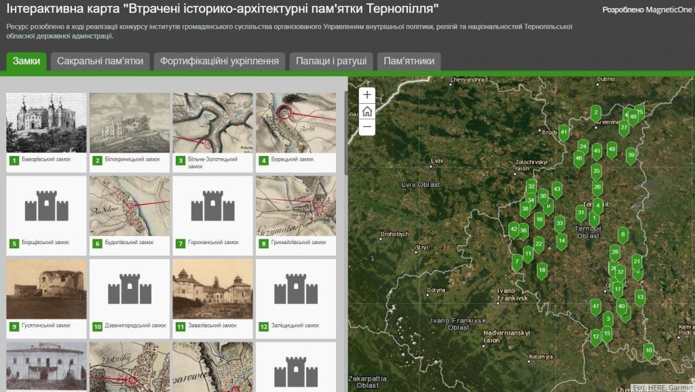Click map marker number 14
The width and height of the screenshot is (695, 392).
(561, 241)
